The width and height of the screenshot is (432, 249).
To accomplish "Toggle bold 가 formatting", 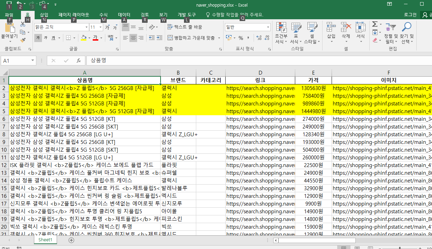I will (x=38, y=38).
